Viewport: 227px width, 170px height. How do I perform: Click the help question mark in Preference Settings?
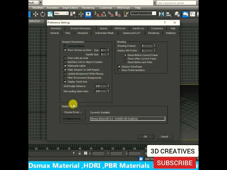[x=165, y=23]
